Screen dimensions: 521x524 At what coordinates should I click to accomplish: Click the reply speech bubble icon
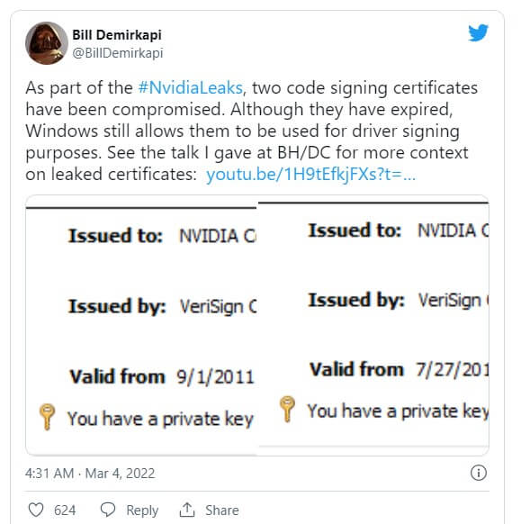pos(108,510)
